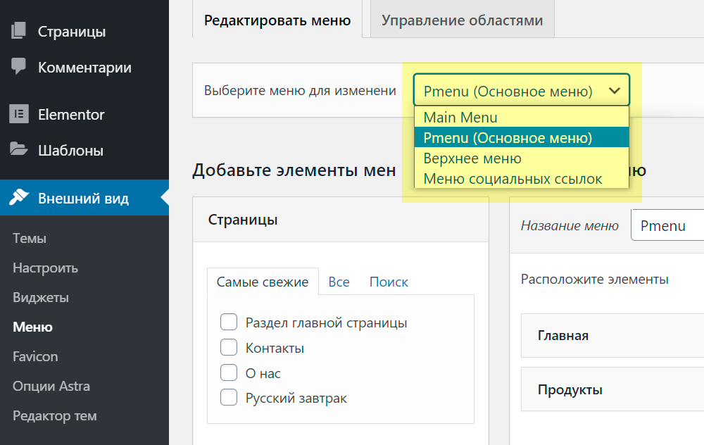The height and width of the screenshot is (445, 704).
Task: Select the 'Русский завтрак' checkbox
Action: coord(229,399)
